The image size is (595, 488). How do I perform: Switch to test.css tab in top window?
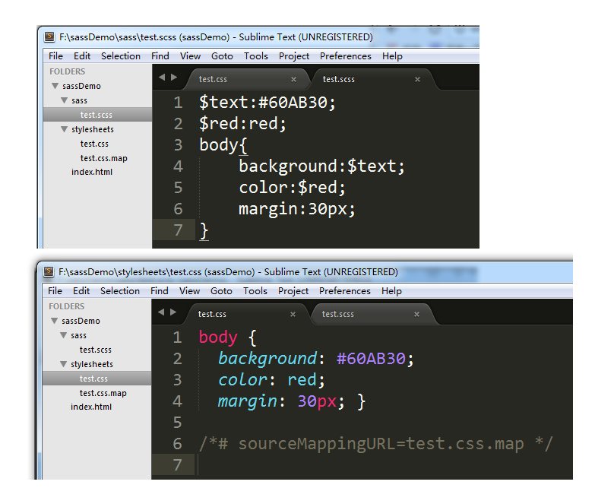point(247,79)
